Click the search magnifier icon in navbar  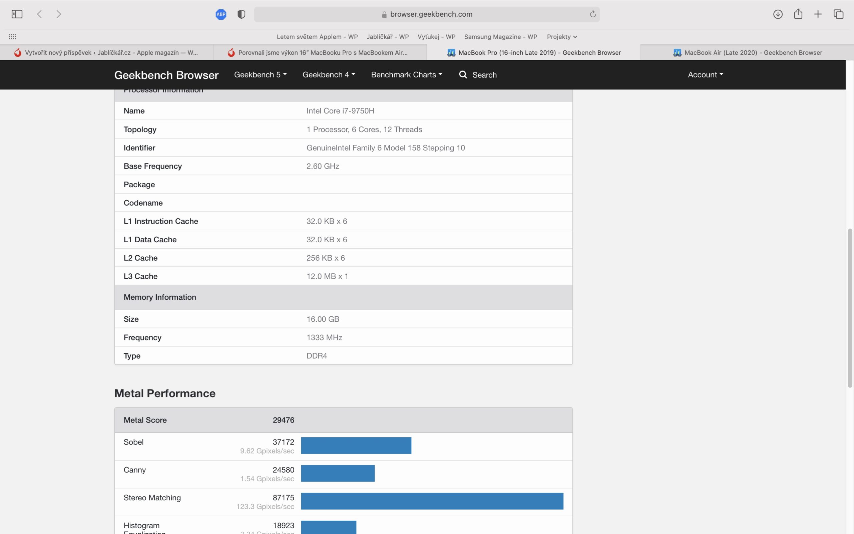point(463,74)
